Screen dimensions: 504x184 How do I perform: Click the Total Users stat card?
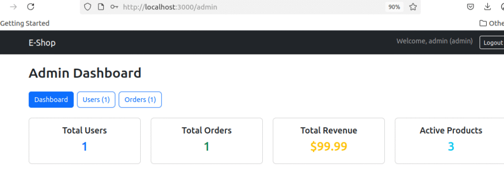point(85,141)
